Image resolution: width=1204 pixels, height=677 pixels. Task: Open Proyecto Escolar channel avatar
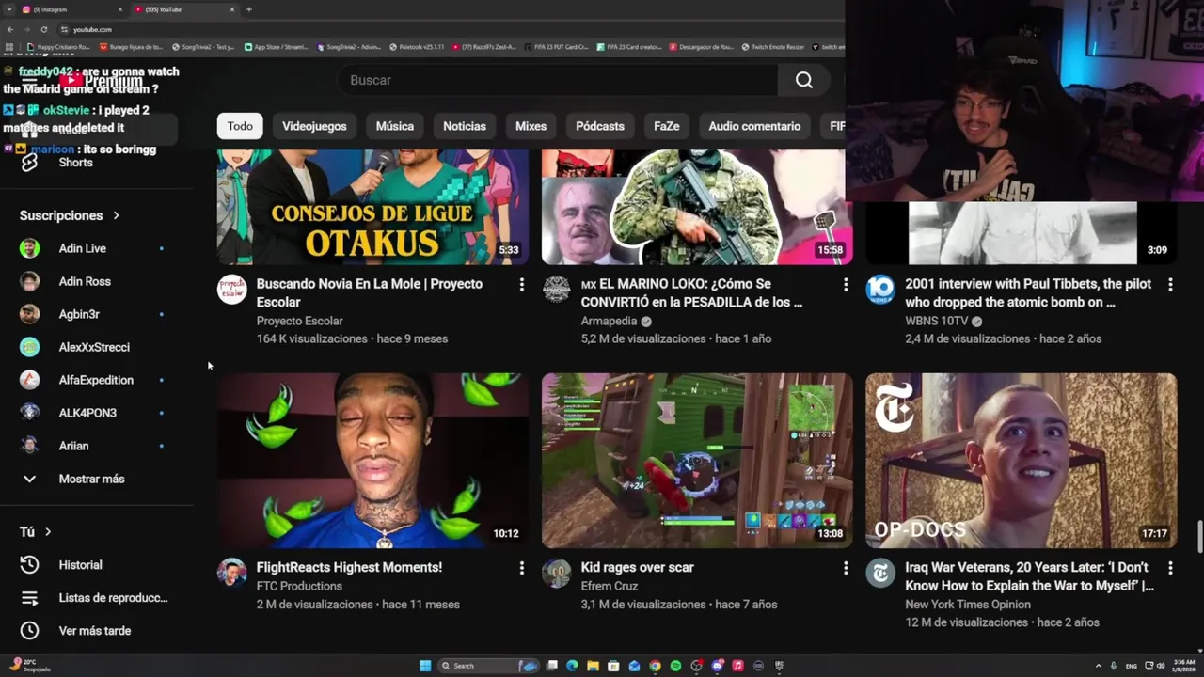(231, 289)
